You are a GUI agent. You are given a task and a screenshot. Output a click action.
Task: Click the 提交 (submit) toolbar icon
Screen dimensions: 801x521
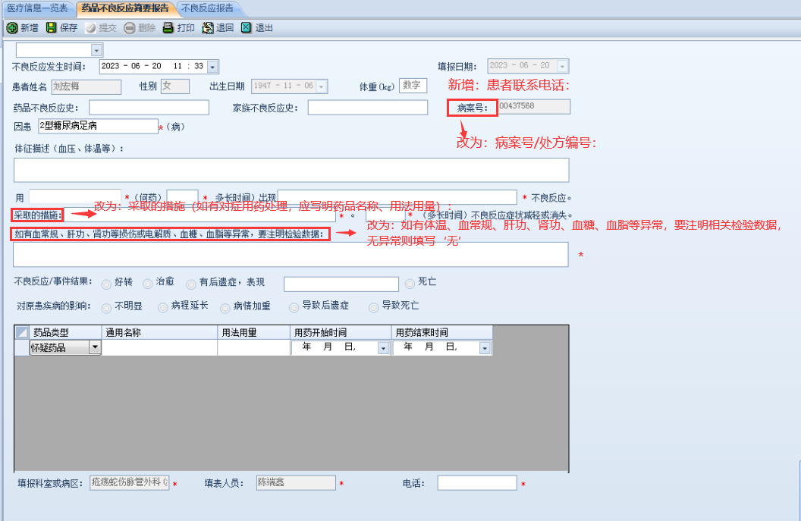point(91,27)
